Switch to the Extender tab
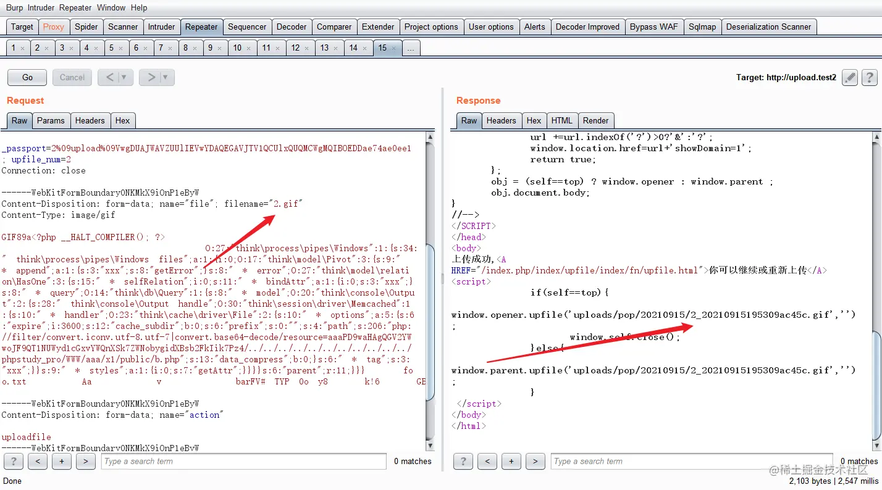 click(x=378, y=27)
